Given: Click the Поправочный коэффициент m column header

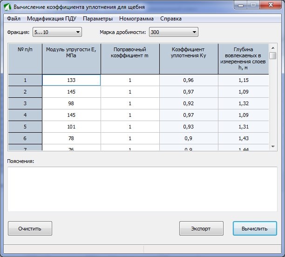Looking at the screenshot, I should click(x=130, y=59).
